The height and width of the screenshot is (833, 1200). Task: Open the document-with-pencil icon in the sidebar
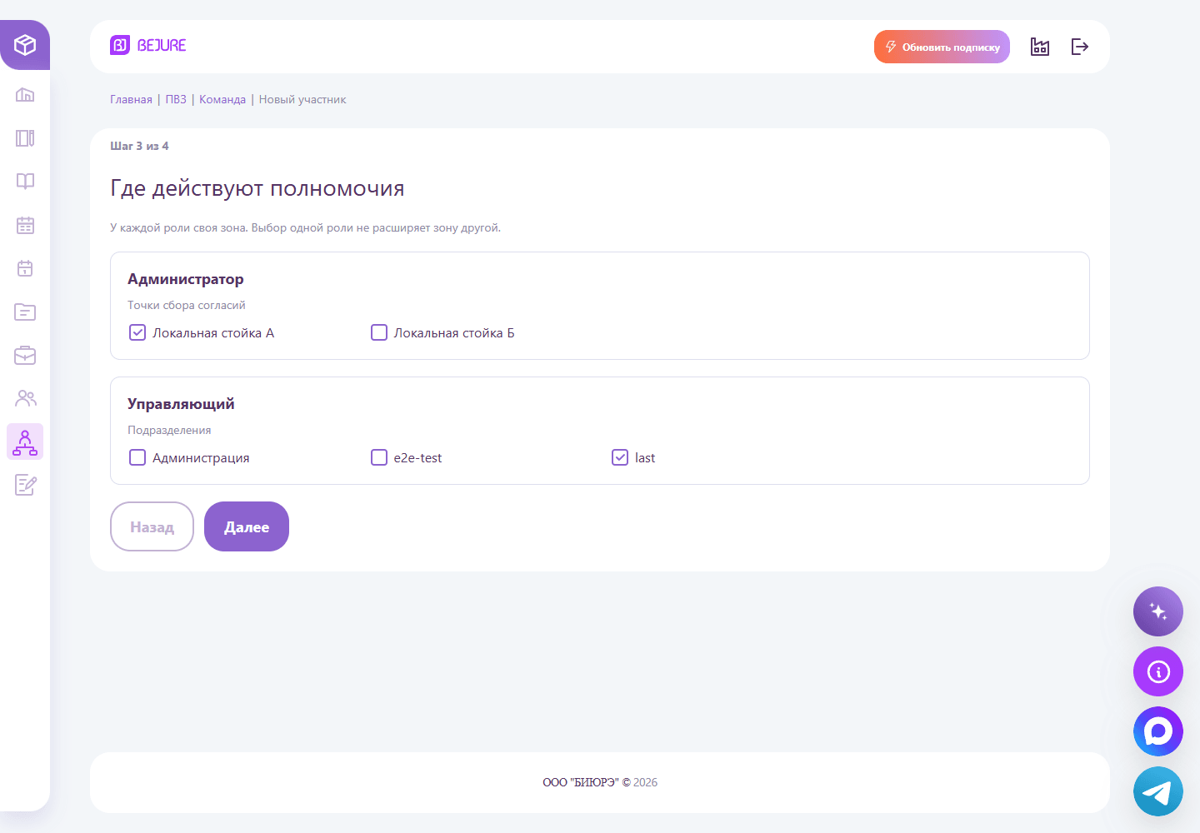tap(25, 485)
